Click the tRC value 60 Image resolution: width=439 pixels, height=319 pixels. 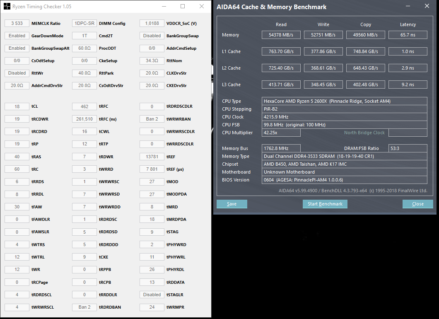(17, 169)
